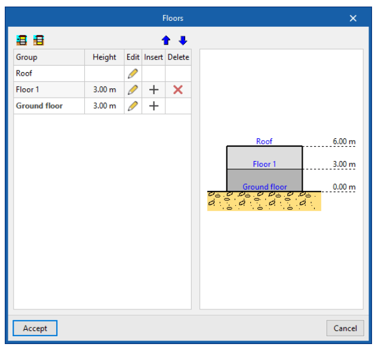Click the Roof label in the diagram
The height and width of the screenshot is (350, 375).
pos(265,141)
